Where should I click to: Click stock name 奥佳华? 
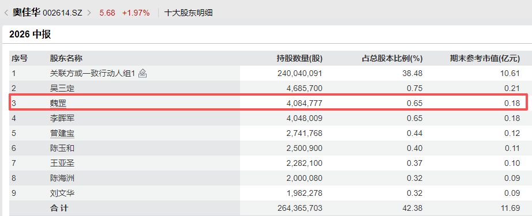[x=27, y=13]
